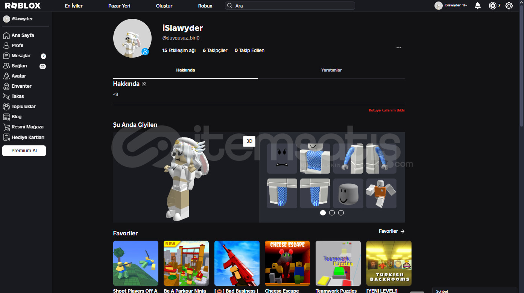Image resolution: width=524 pixels, height=293 pixels.
Task: Click the search magnifier icon
Action: [230, 6]
